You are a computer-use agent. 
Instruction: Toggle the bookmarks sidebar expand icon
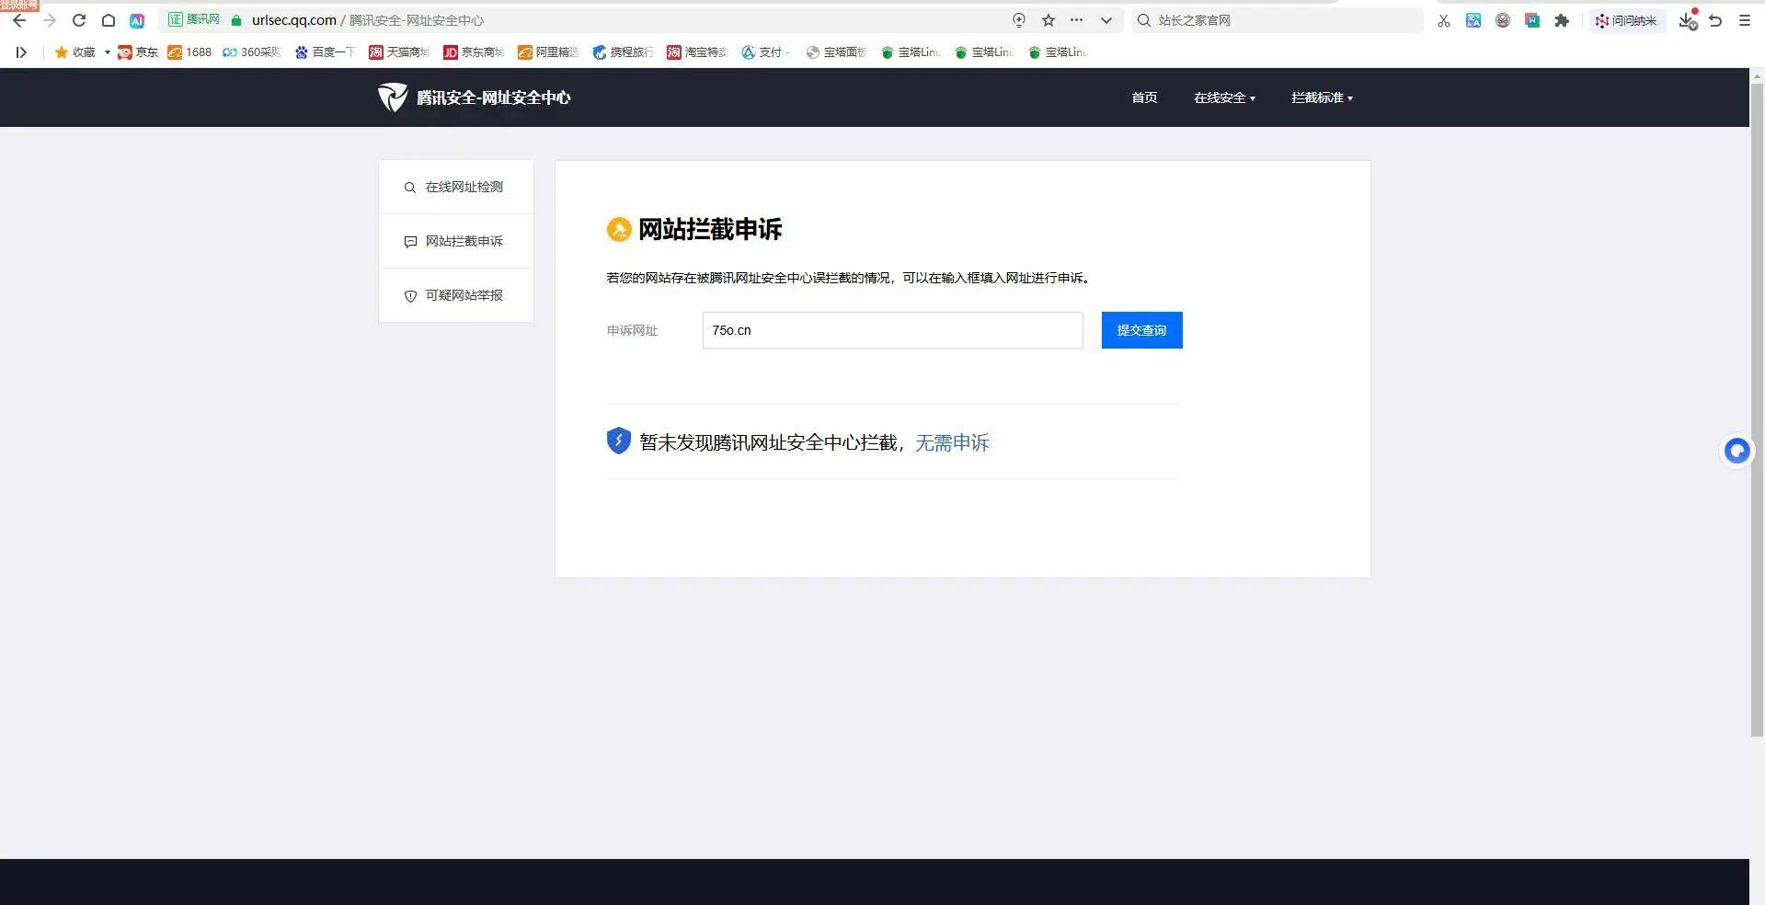tap(21, 52)
